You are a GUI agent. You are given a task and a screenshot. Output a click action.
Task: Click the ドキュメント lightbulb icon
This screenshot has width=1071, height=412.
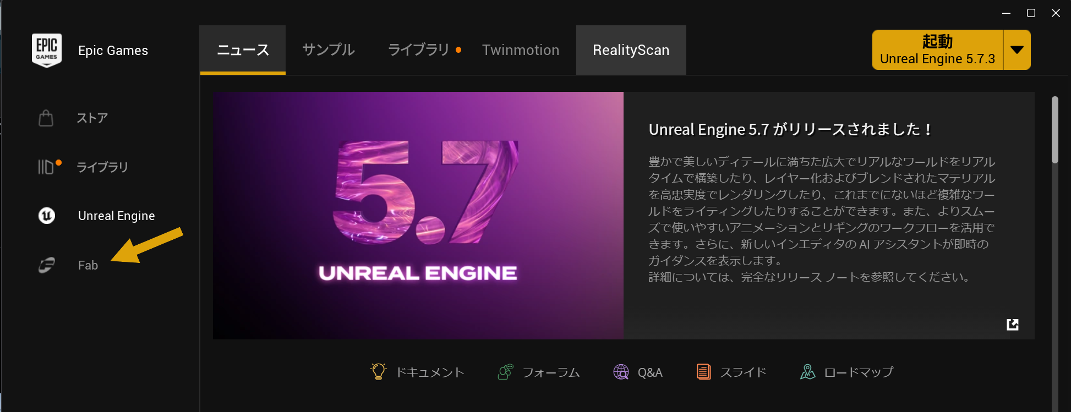pos(378,372)
